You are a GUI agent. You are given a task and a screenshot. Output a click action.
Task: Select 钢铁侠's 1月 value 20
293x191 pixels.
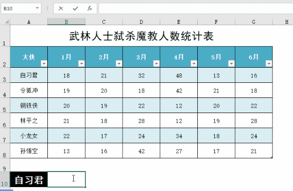[66, 105]
